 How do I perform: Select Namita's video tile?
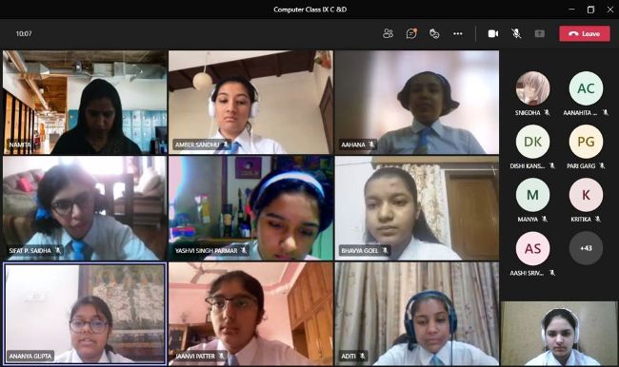85,102
